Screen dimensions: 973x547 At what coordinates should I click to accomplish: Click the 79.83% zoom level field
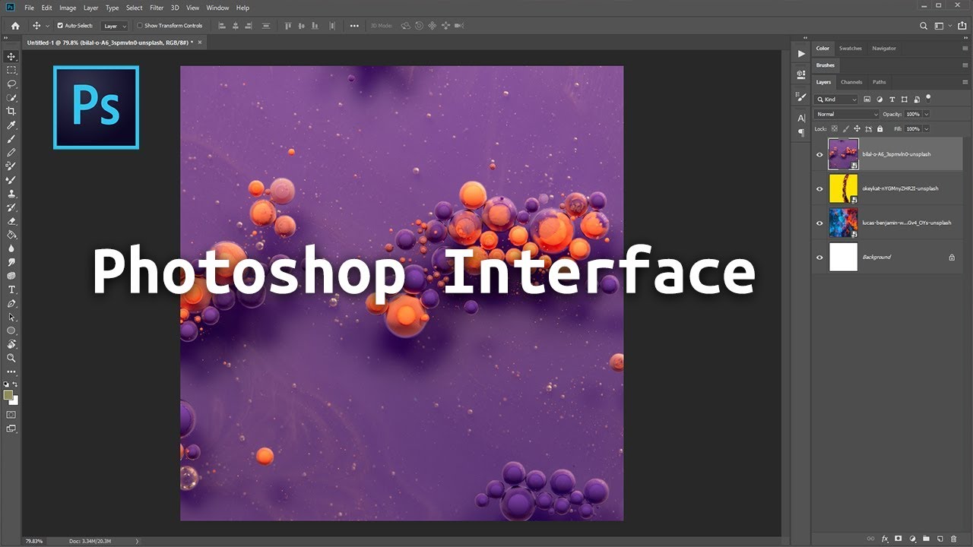[33, 541]
